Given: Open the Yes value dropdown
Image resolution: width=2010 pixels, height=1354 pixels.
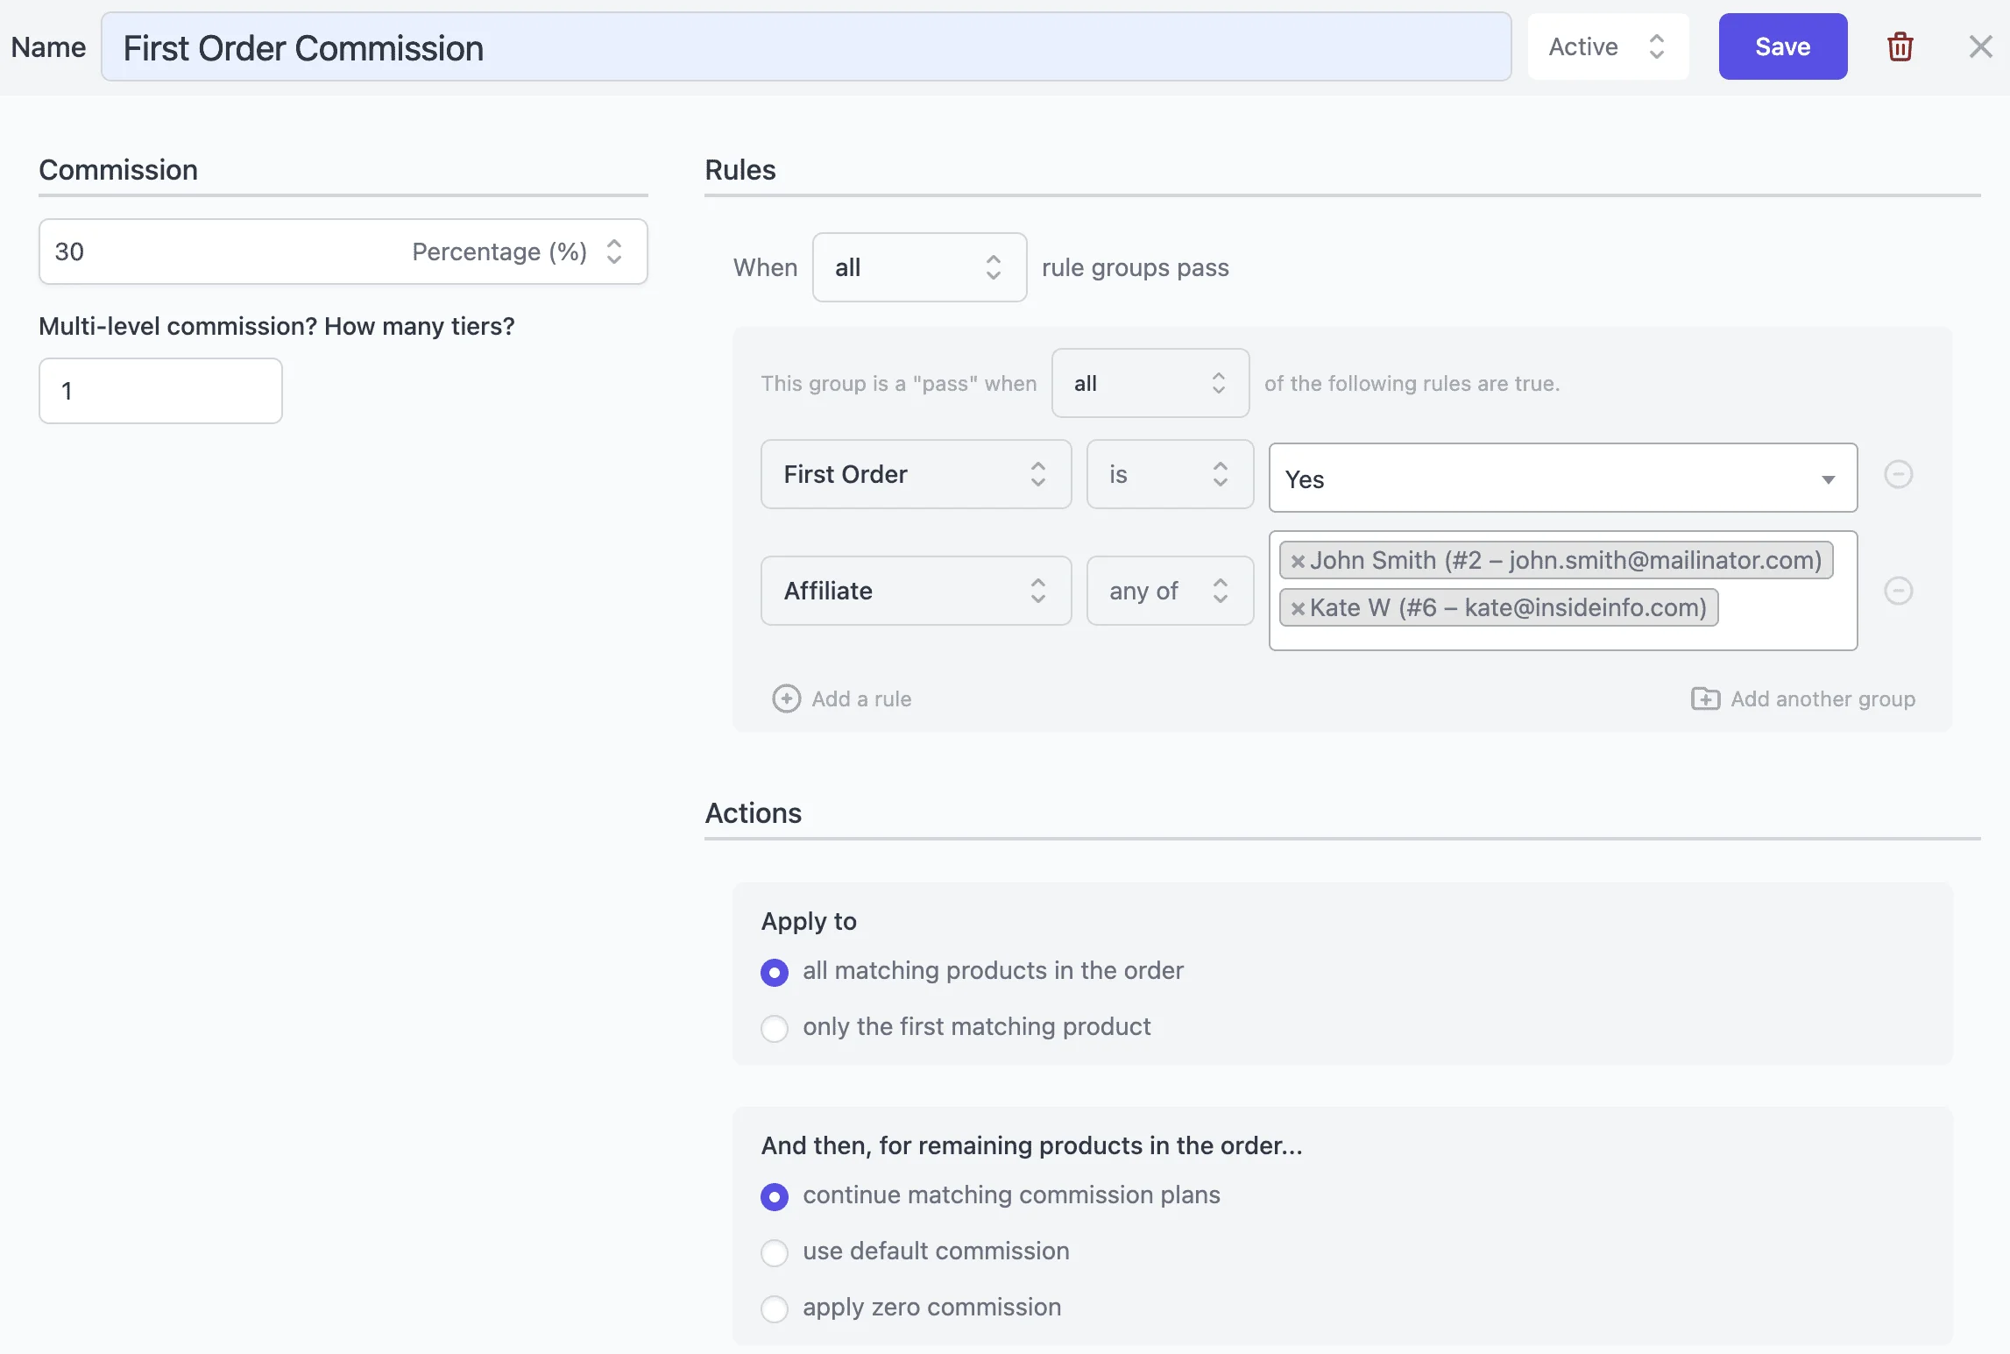Looking at the screenshot, I should click(1562, 479).
